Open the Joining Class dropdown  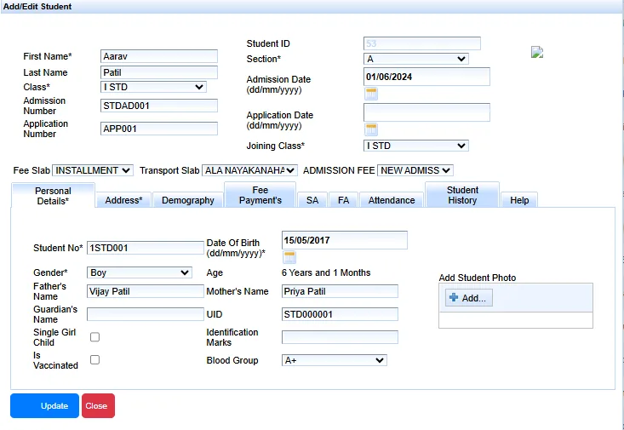click(416, 146)
